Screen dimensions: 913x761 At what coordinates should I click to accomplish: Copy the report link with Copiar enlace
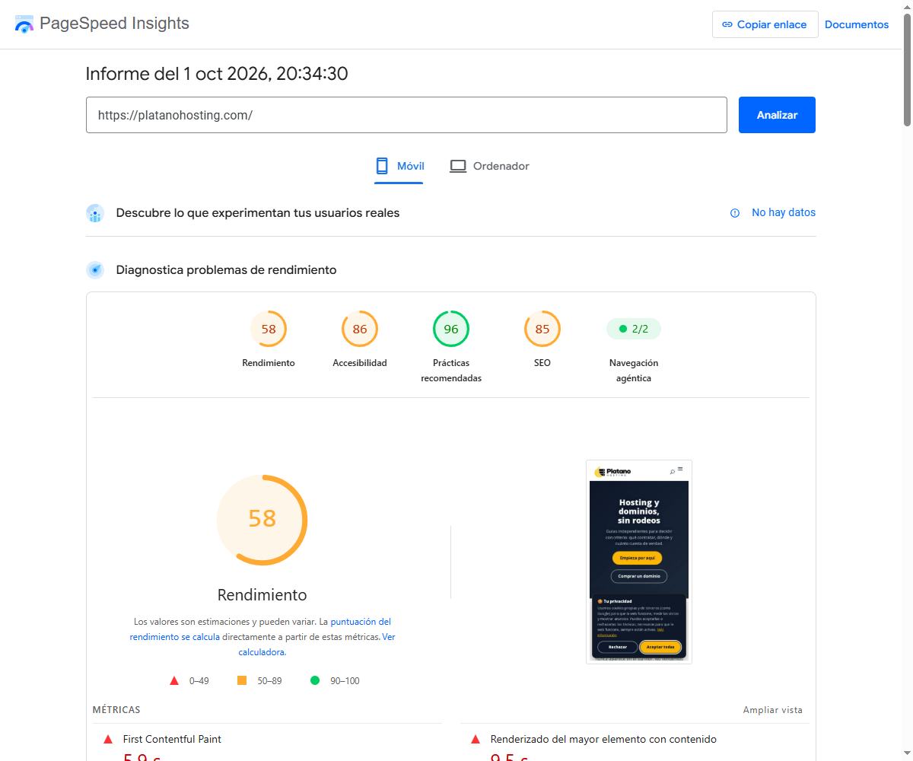(765, 24)
